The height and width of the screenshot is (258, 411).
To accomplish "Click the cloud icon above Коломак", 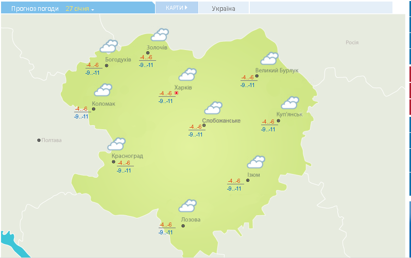I will coord(103,90).
